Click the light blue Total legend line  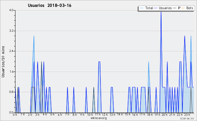pyautogui.click(x=142, y=8)
